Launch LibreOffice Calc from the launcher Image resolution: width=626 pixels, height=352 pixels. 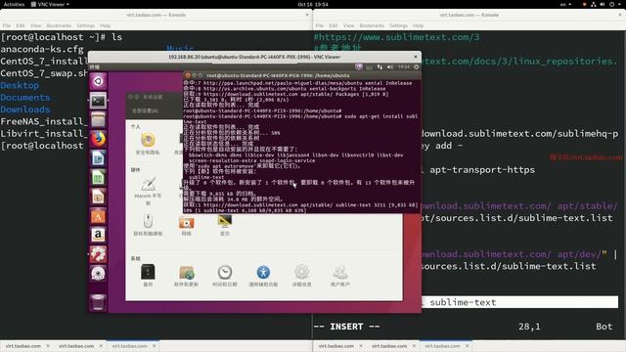98,178
